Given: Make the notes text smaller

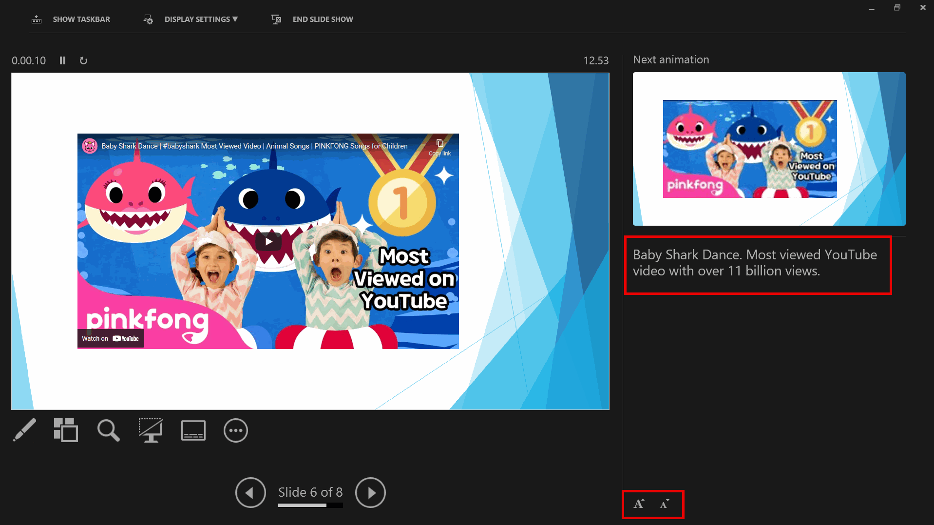Looking at the screenshot, I should pyautogui.click(x=665, y=504).
